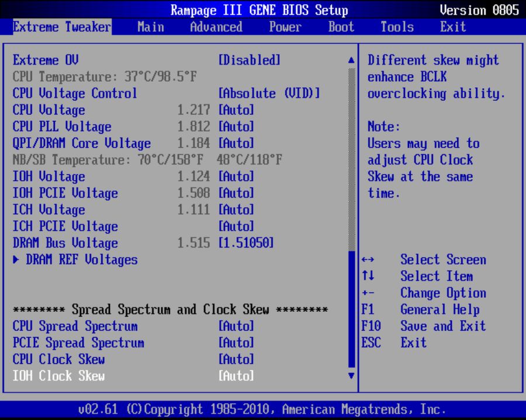The image size is (526, 420).
Task: Click the Version 0805 text
Action: point(479,10)
